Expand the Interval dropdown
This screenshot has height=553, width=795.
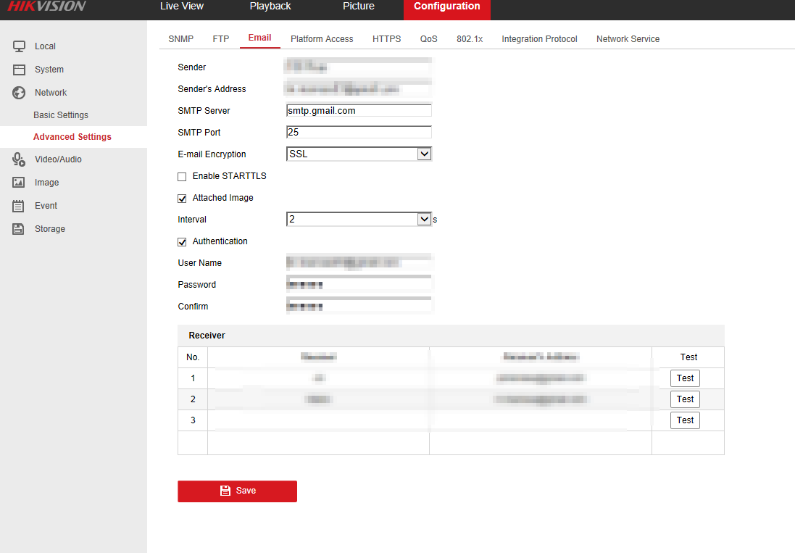pyautogui.click(x=359, y=220)
